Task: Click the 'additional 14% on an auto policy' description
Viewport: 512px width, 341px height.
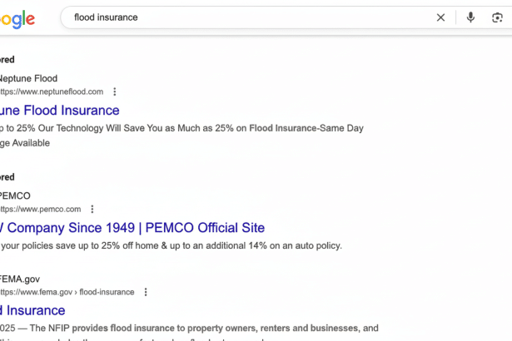Action: coord(274,245)
